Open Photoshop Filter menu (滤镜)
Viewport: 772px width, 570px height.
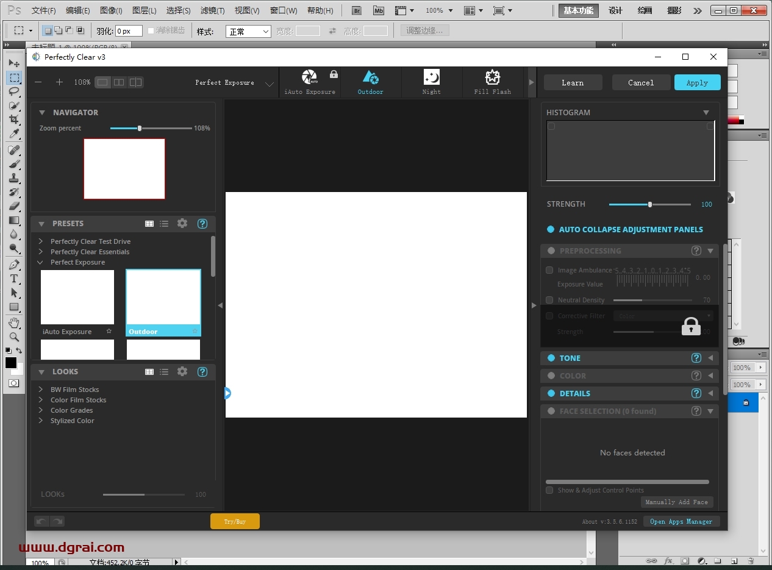pos(212,10)
